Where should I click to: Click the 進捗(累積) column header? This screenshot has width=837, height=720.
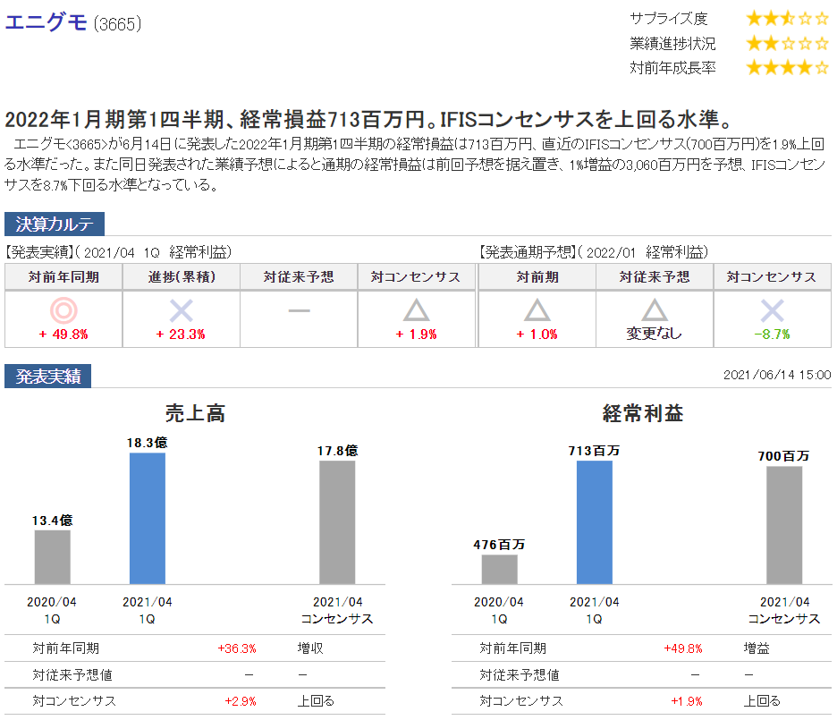pos(182,277)
